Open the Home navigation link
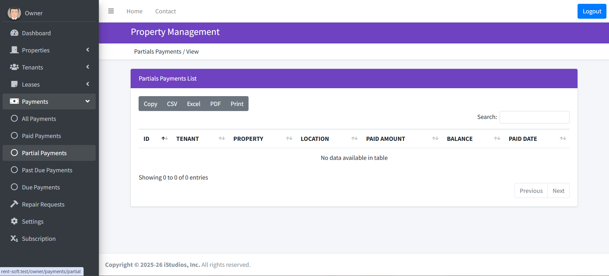609x276 pixels. pos(134,11)
